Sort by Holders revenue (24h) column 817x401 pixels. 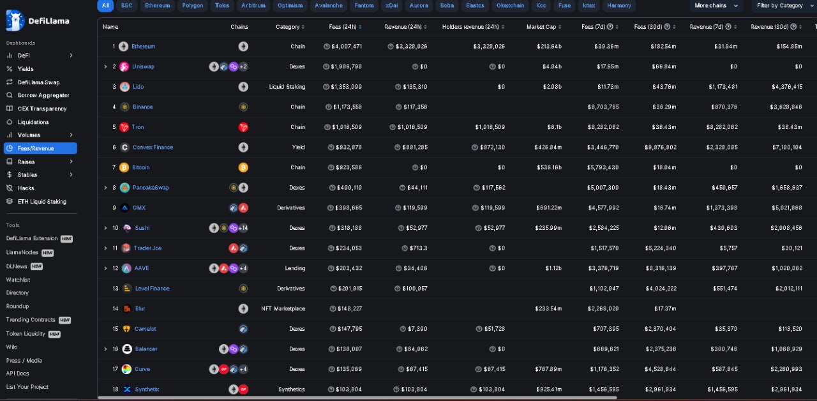pyautogui.click(x=473, y=27)
